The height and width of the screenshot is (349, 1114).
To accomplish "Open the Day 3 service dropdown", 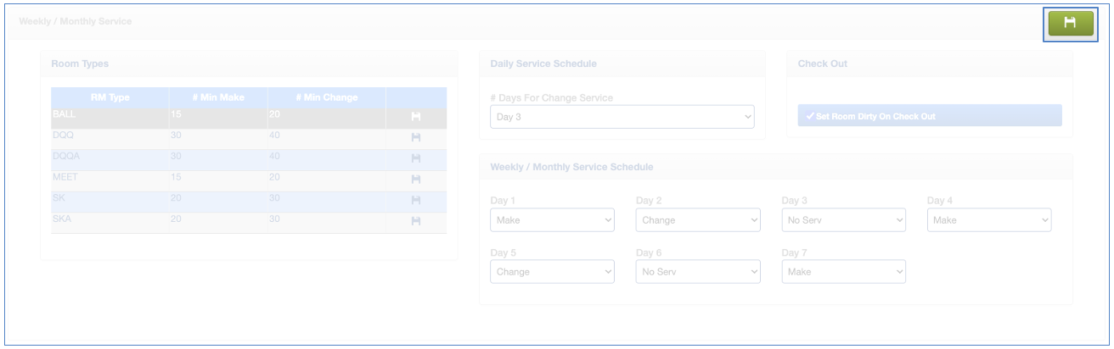I will click(843, 220).
